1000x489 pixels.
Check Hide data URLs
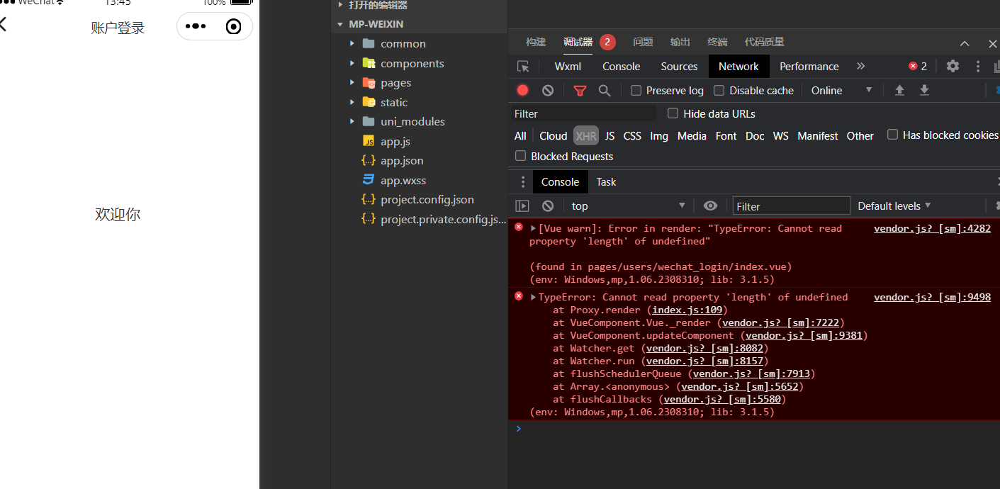[673, 113]
